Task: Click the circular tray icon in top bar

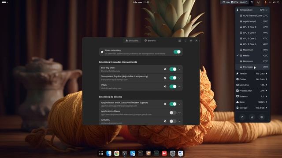Action: click(259, 2)
